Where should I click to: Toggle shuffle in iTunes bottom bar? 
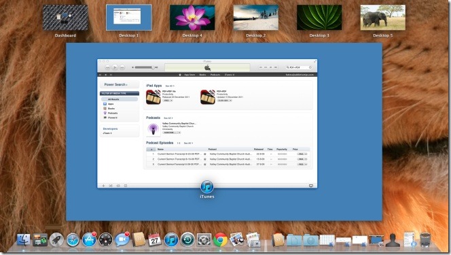point(111,186)
